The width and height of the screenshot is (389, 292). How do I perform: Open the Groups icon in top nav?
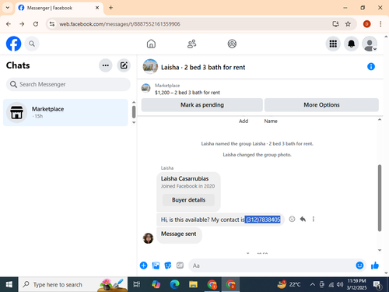(232, 44)
